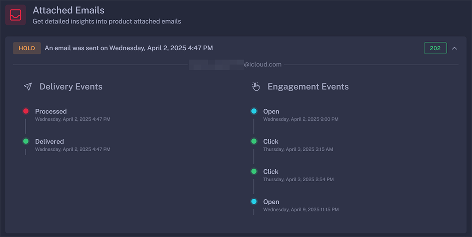Click the cyan dot for April 9 Open event
Screen dimensions: 472x237
pos(254,201)
